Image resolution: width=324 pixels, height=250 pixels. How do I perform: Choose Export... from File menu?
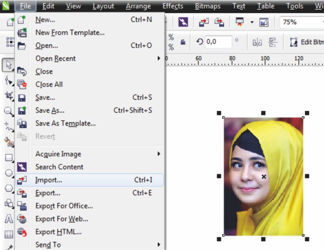[89, 193]
